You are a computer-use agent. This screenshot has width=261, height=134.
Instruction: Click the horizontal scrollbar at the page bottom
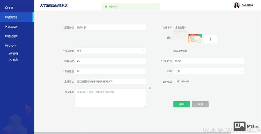pyautogui.click(x=132, y=133)
